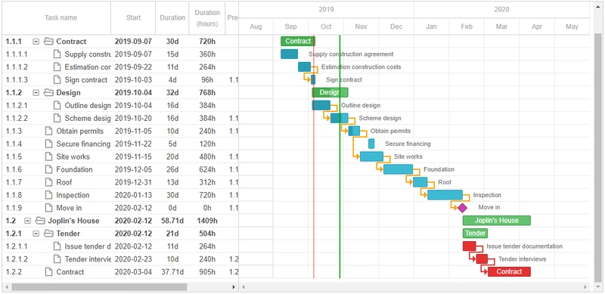Select the Foundation task bar in chart

click(398, 169)
